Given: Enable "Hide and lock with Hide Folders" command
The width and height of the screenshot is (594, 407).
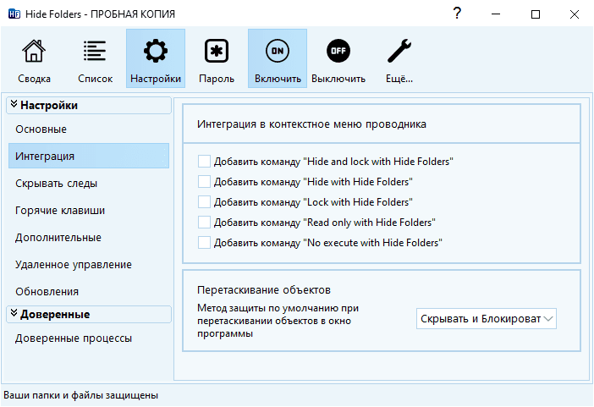Looking at the screenshot, I should click(x=204, y=162).
